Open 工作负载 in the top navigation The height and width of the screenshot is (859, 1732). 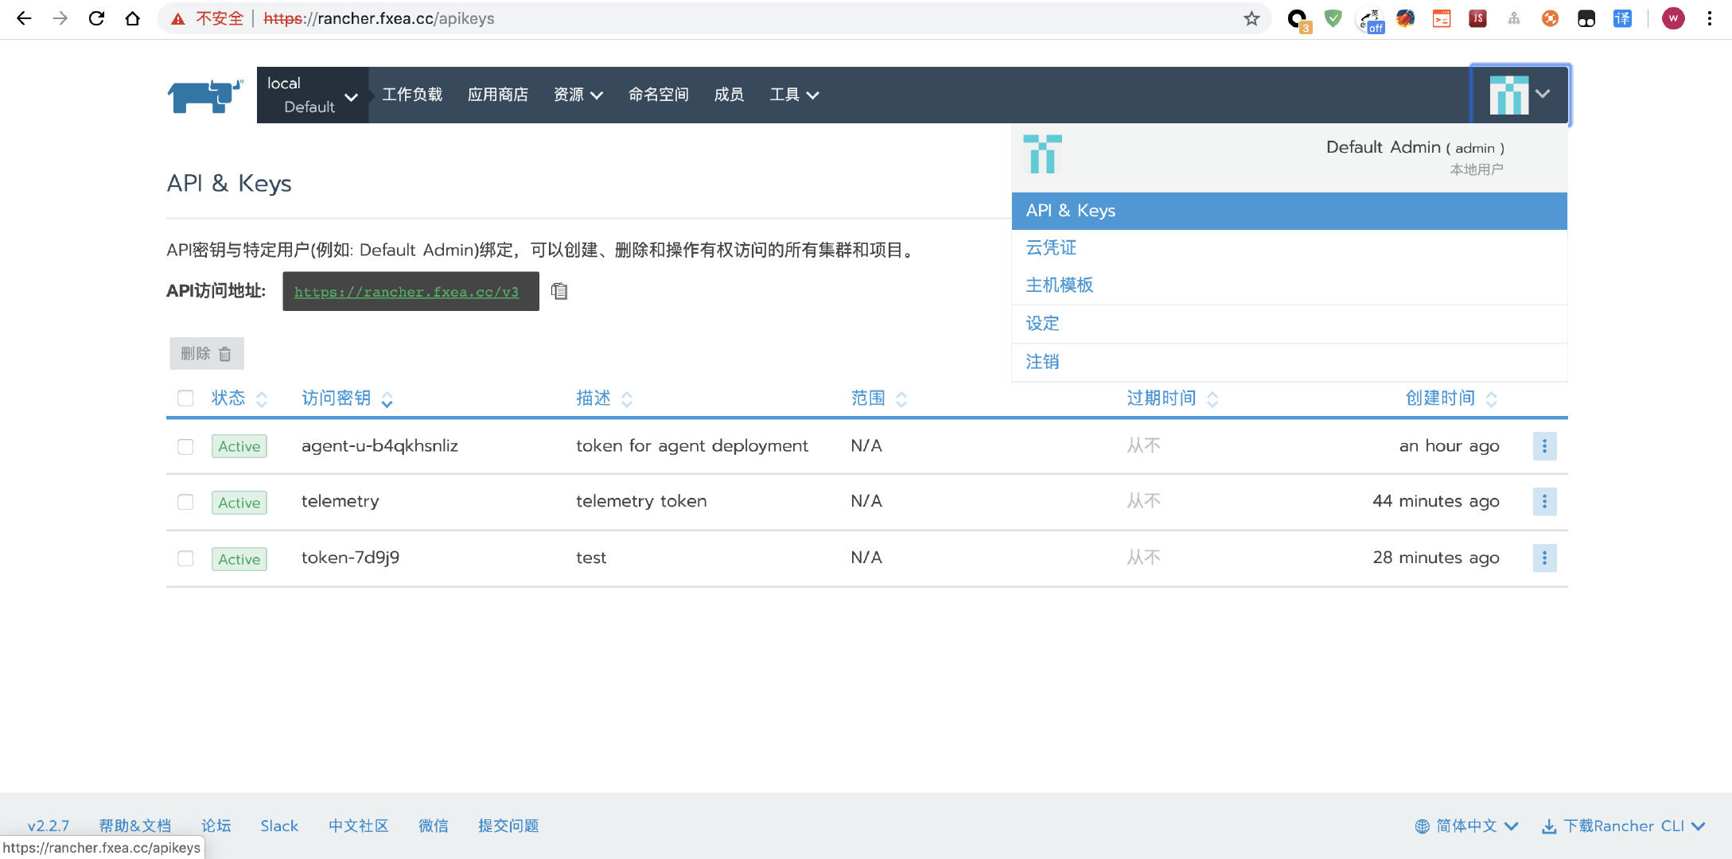(x=411, y=95)
